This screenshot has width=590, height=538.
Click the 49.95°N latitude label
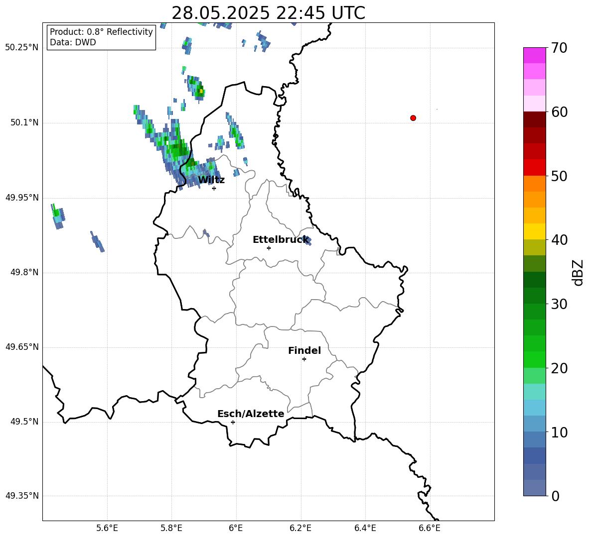point(22,198)
